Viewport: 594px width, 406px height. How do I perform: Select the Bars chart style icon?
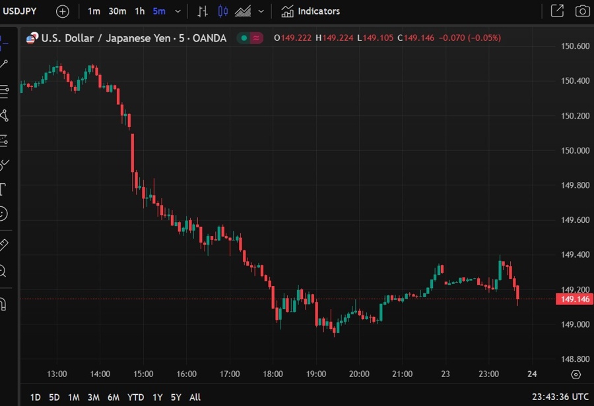point(203,11)
